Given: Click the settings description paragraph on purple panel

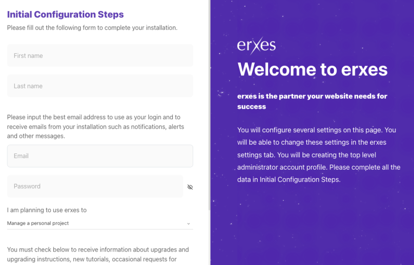Looking at the screenshot, I should tap(318, 155).
